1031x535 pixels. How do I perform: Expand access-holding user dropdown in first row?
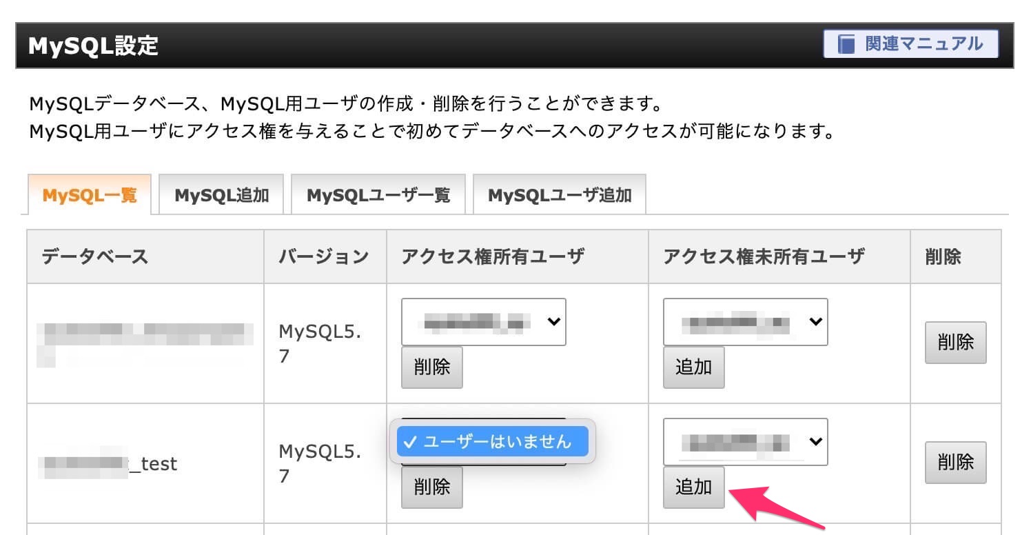484,322
